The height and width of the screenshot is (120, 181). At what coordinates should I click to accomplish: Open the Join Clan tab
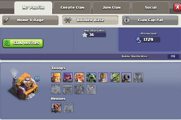pos(111,7)
